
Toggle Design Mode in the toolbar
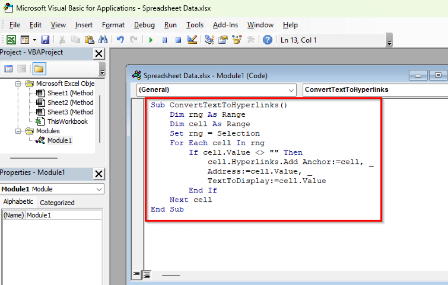click(x=192, y=40)
